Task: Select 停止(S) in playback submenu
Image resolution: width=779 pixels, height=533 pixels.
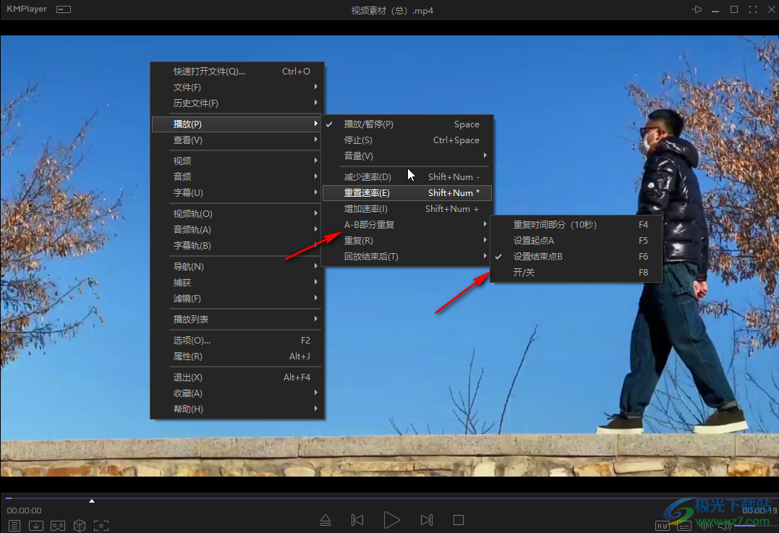Action: coord(407,140)
